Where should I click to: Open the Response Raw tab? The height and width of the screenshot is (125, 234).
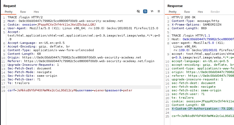pos(187,12)
